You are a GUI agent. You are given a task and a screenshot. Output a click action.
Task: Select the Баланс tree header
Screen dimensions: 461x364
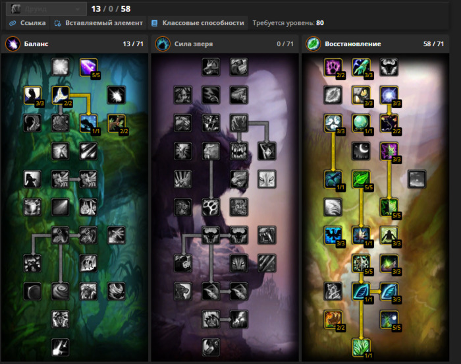click(x=74, y=44)
